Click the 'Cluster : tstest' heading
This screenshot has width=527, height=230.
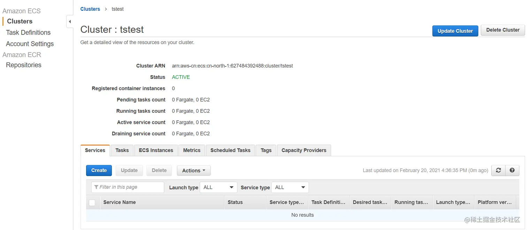click(x=112, y=30)
